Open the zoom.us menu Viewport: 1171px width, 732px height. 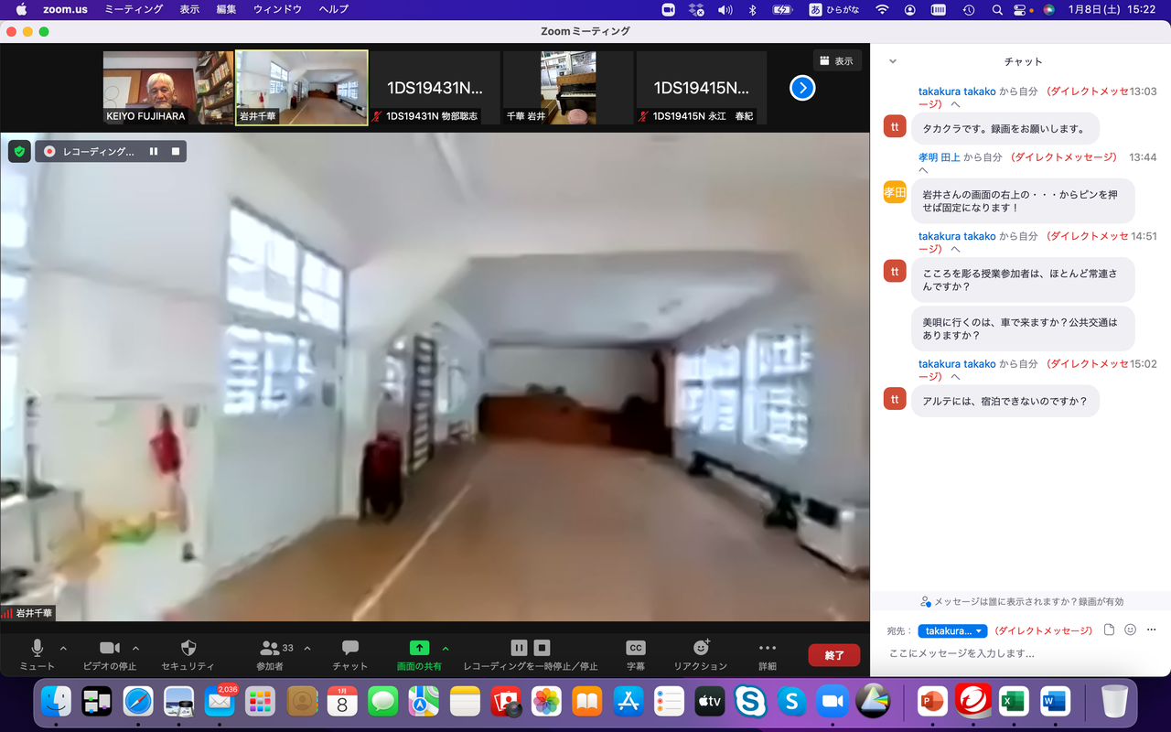pyautogui.click(x=64, y=9)
